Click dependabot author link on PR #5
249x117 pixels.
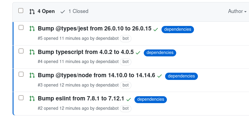point(107,39)
